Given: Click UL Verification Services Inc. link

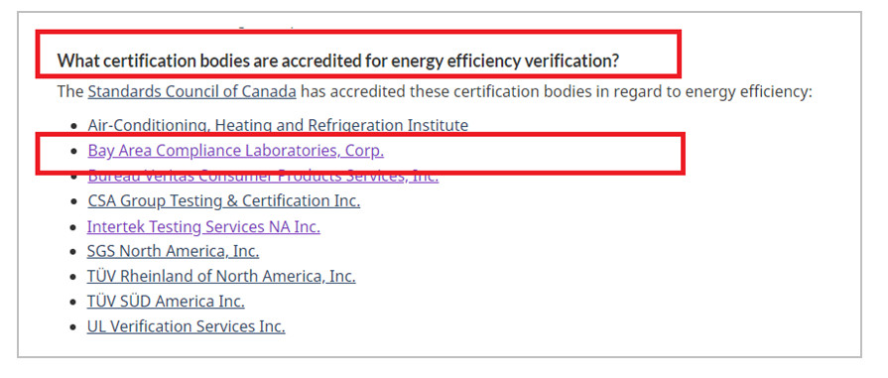Looking at the screenshot, I should [186, 326].
